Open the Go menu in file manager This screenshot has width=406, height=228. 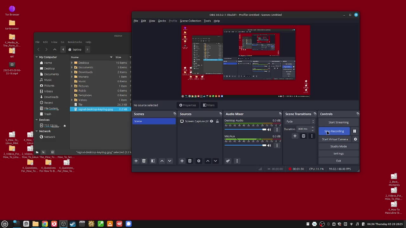pyautogui.click(x=62, y=42)
